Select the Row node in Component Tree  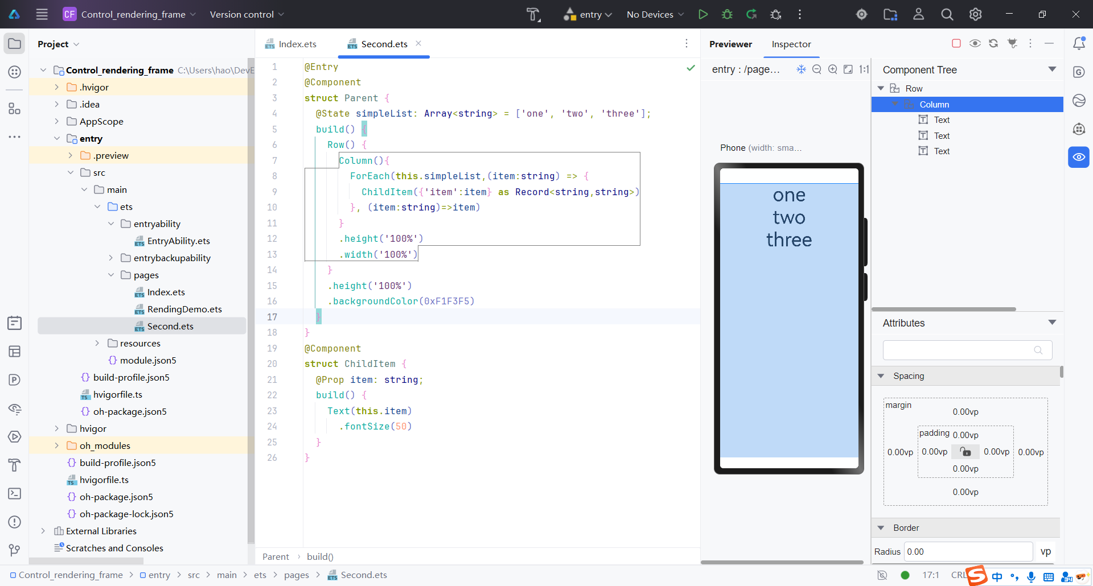[x=914, y=88]
